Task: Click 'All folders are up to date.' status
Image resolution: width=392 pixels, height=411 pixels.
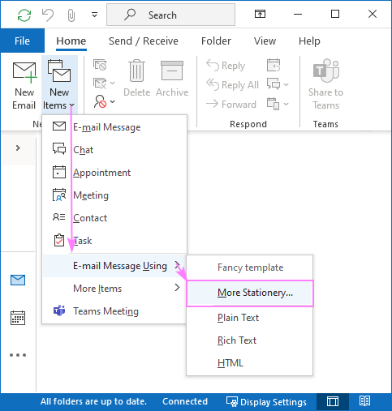Action: 93,401
